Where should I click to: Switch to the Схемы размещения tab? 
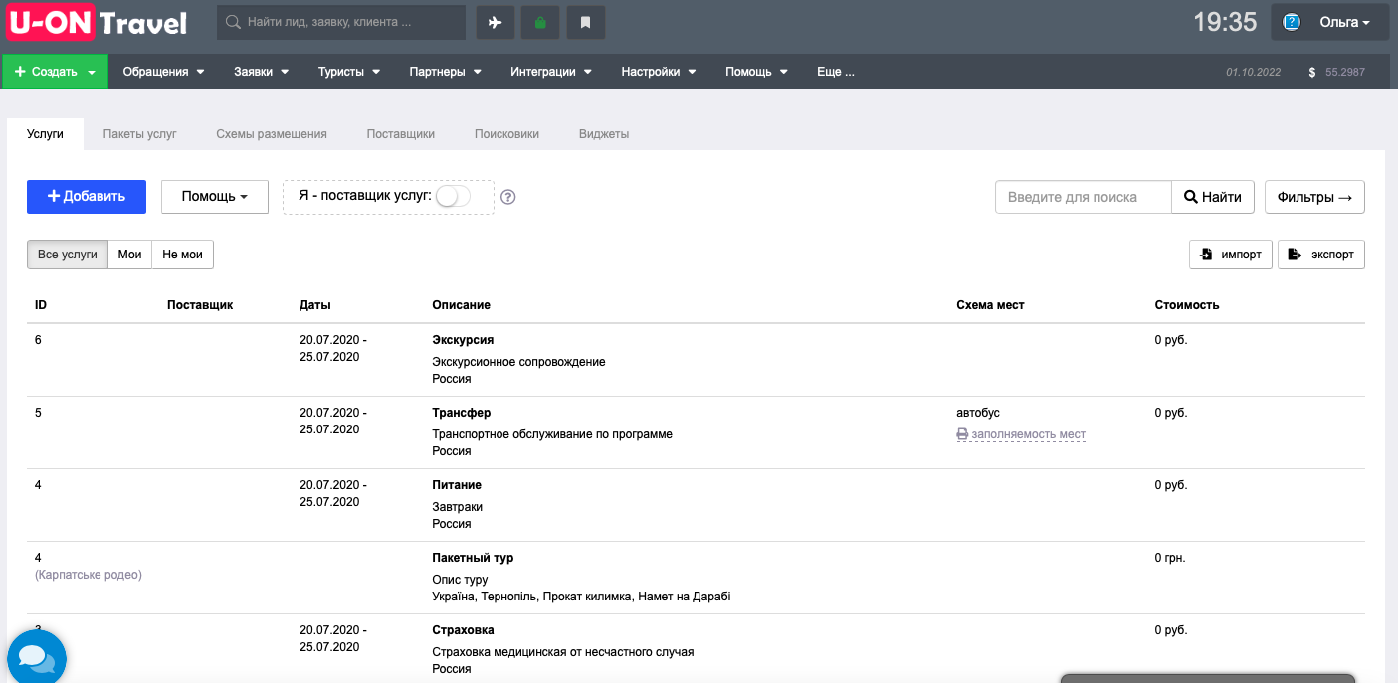pos(272,133)
